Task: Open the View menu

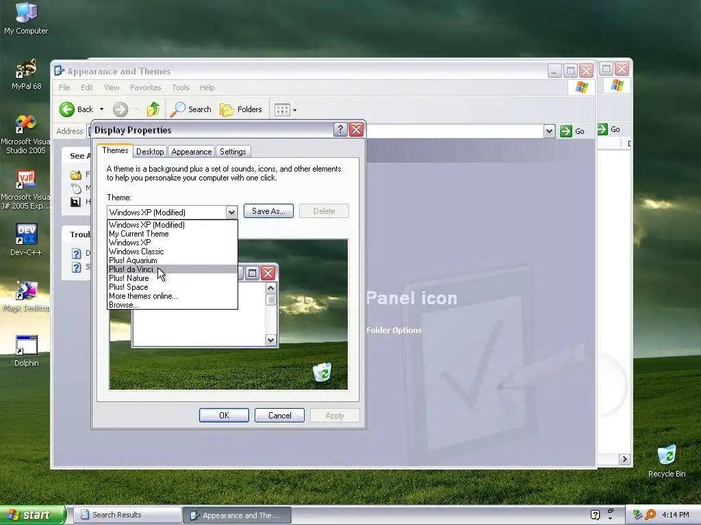Action: 112,87
